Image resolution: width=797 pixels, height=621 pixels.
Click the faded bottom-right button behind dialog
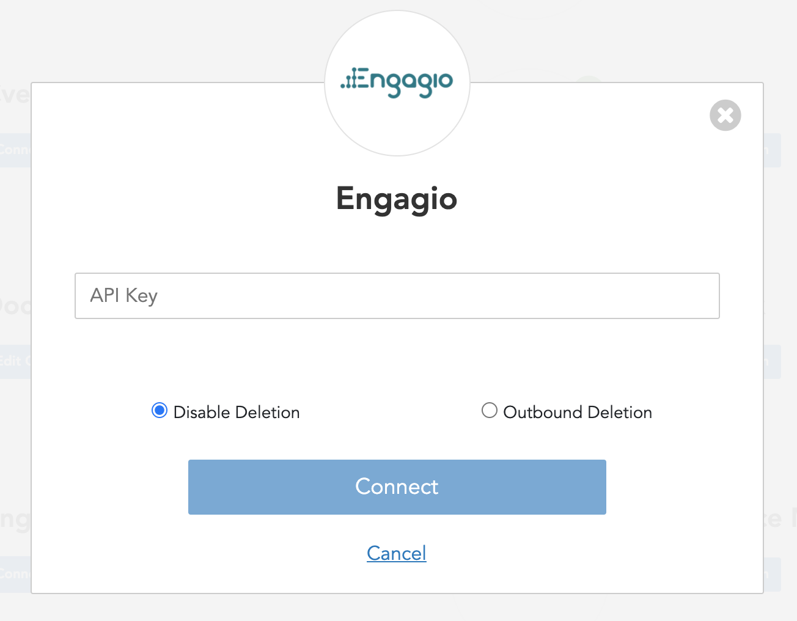773,574
